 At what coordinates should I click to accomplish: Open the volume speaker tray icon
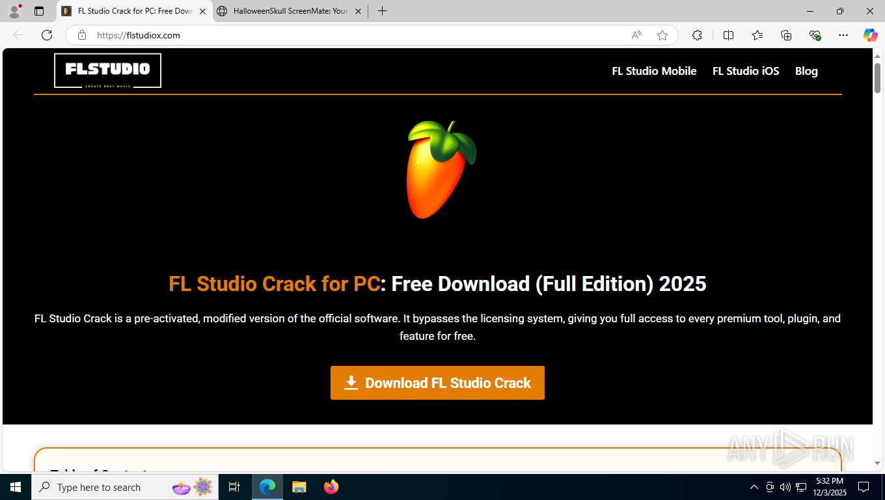785,487
